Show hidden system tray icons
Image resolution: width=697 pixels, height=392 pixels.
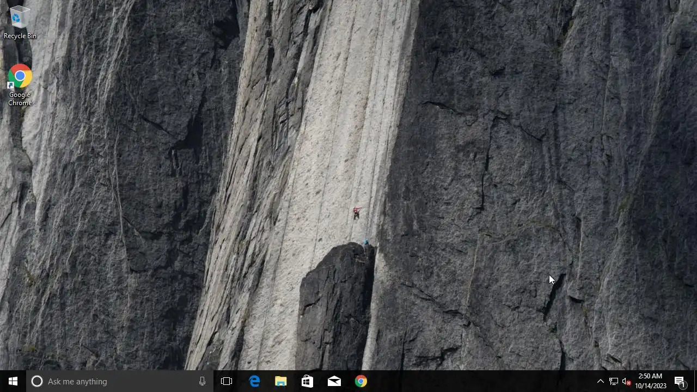[600, 381]
